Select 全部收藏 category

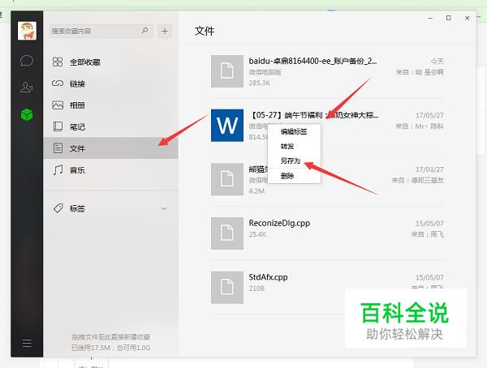pos(110,62)
